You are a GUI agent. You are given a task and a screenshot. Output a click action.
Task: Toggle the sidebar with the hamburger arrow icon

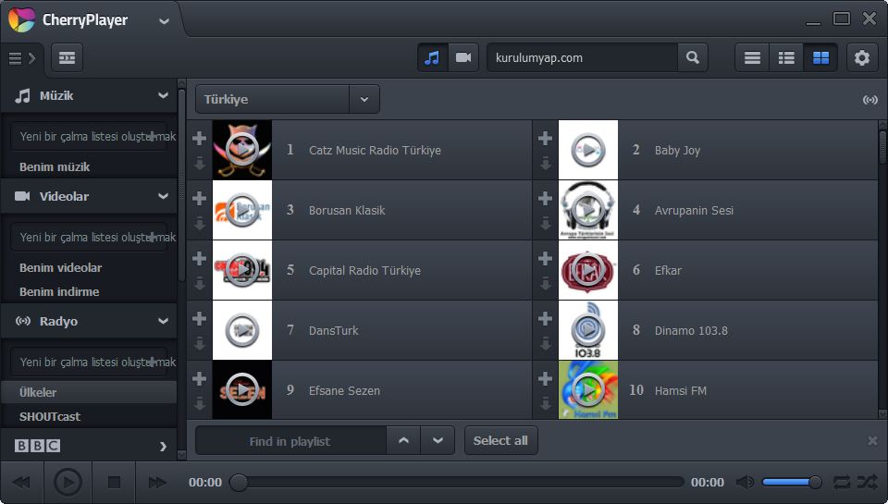22,57
